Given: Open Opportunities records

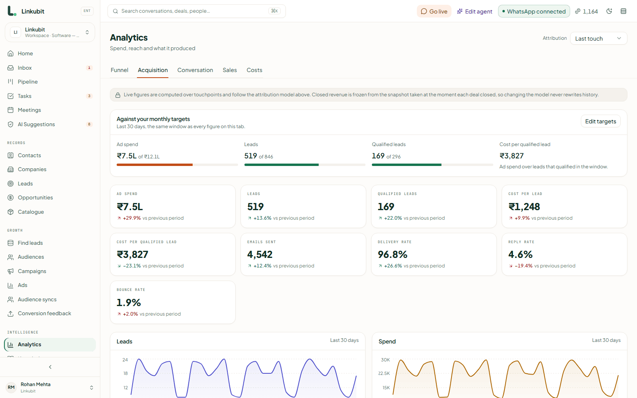Looking at the screenshot, I should (x=50, y=197).
